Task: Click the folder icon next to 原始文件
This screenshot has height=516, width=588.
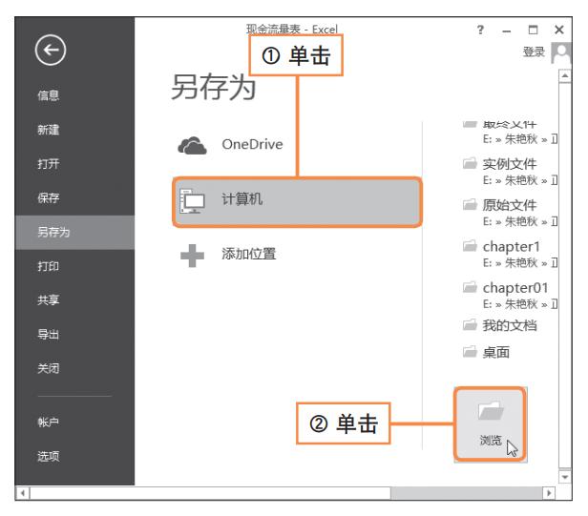Action: point(470,204)
